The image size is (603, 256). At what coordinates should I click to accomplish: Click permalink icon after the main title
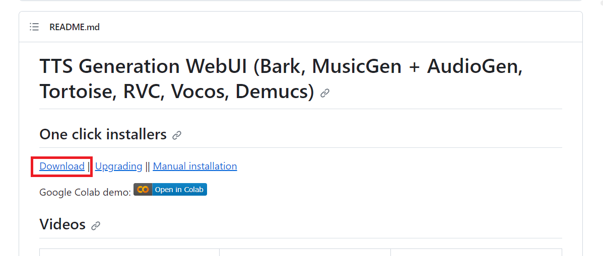click(x=325, y=93)
